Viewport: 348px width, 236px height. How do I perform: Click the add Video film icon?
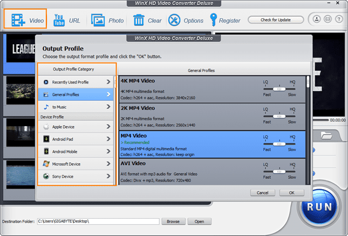18,20
